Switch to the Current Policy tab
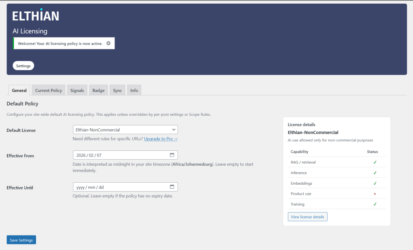 (48, 90)
